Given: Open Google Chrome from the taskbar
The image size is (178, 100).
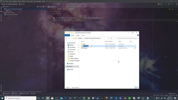Looking at the screenshot, I should [x=88, y=98].
